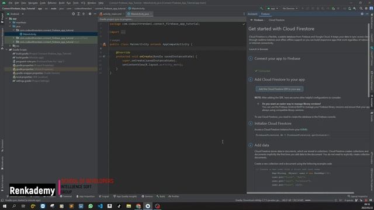Screen dimensions: 374x210
Task: Select the Firebase panel tab
Action: click(x=265, y=14)
